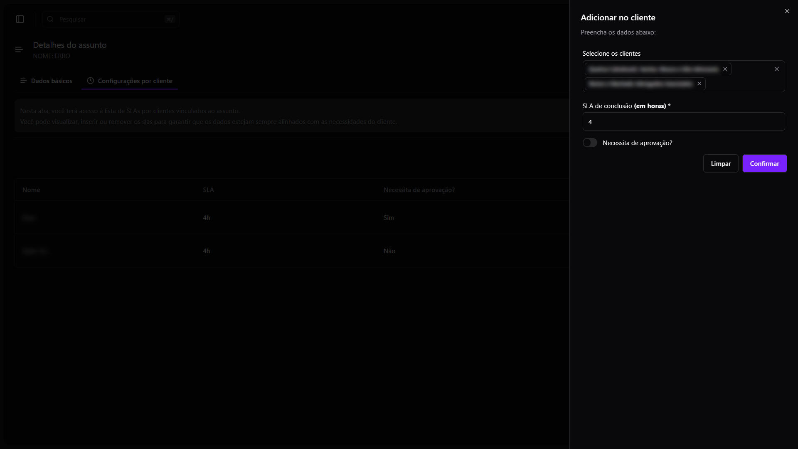The height and width of the screenshot is (449, 798).
Task: Click the SLA column header
Action: click(208, 190)
